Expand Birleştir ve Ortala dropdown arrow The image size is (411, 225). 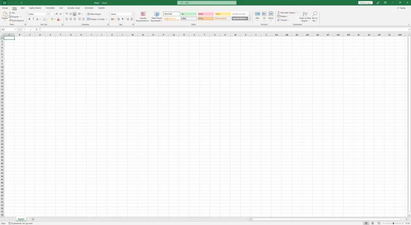coord(106,19)
